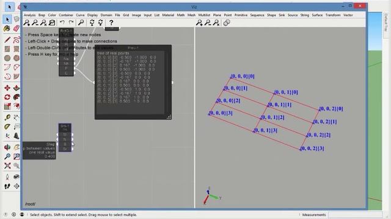Select SketchUp's Select arrow tool

pyautogui.click(x=7, y=19)
